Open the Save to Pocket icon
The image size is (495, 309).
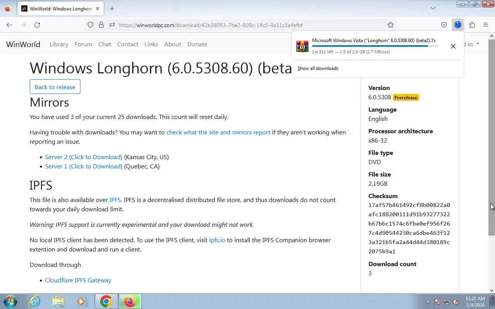click(x=444, y=25)
